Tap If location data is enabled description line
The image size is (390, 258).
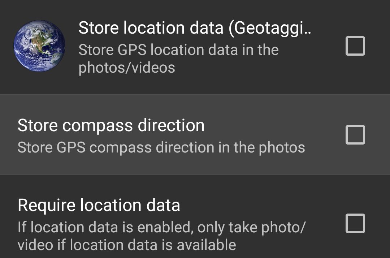click(161, 227)
